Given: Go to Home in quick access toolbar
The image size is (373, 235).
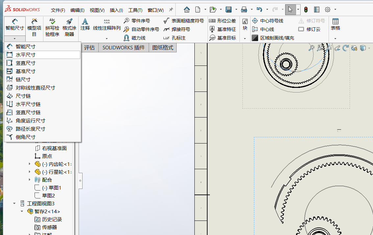Looking at the screenshot, I should (187, 10).
